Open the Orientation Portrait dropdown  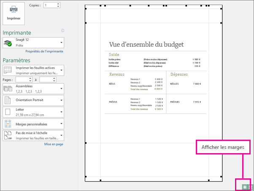click(33, 100)
